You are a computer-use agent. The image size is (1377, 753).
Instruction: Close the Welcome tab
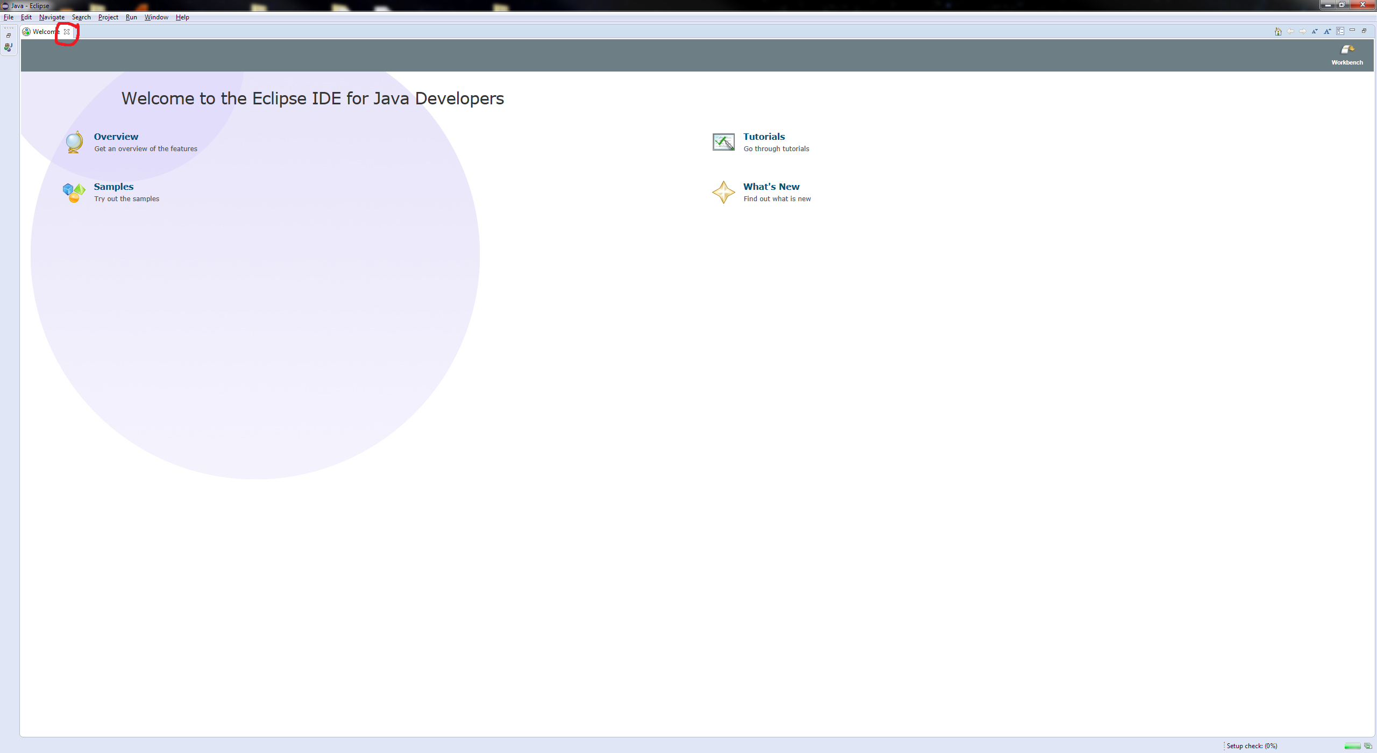(67, 32)
